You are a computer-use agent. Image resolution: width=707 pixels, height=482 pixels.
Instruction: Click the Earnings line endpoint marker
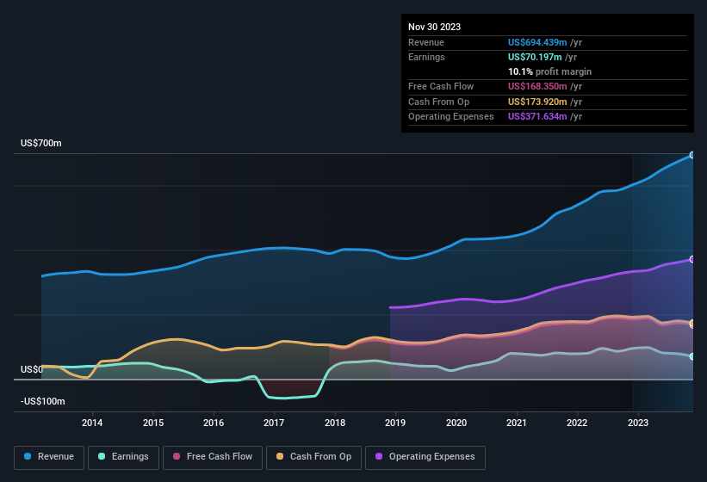pyautogui.click(x=692, y=356)
